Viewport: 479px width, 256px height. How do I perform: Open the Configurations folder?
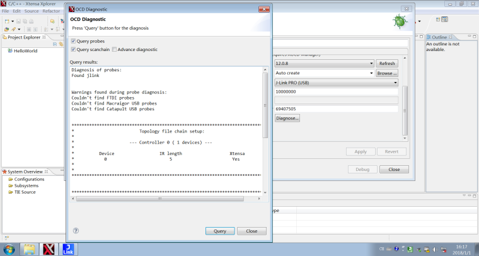point(26,179)
